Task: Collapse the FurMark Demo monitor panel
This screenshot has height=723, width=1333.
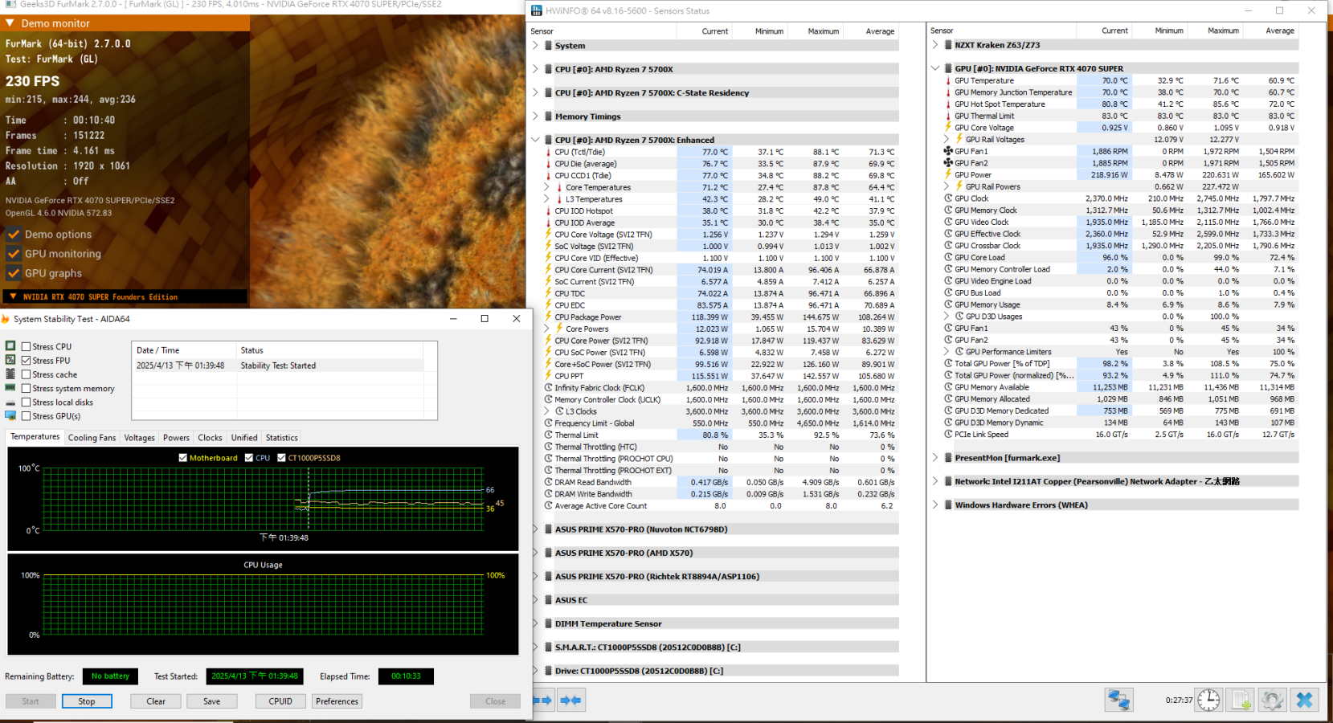Action: (10, 23)
